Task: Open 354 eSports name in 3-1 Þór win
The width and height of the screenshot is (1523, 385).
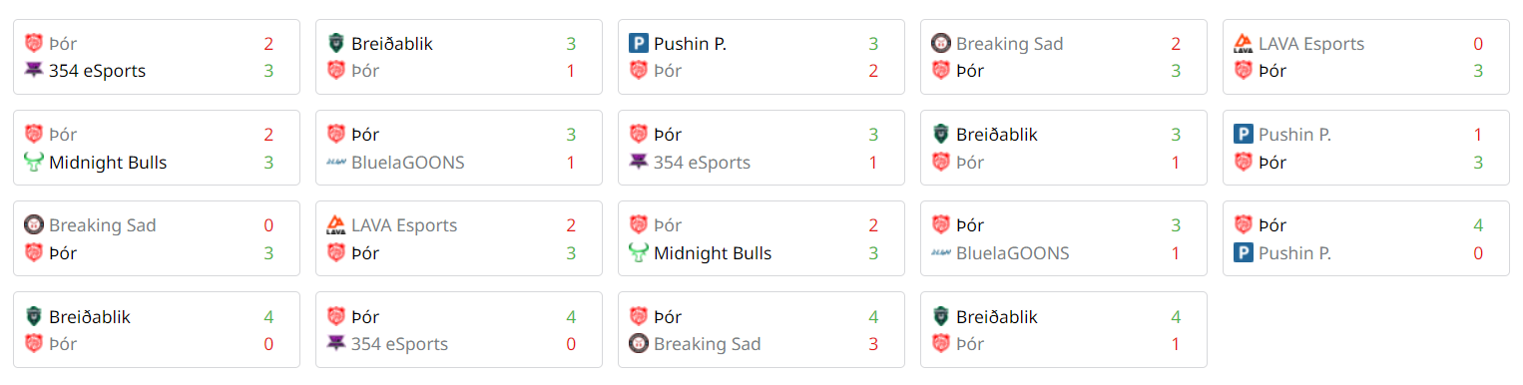Action: 702,163
